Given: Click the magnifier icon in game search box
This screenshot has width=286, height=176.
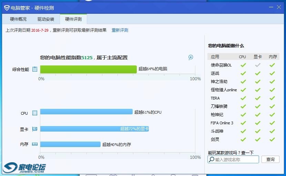Looking at the screenshot, I should coord(212,159).
